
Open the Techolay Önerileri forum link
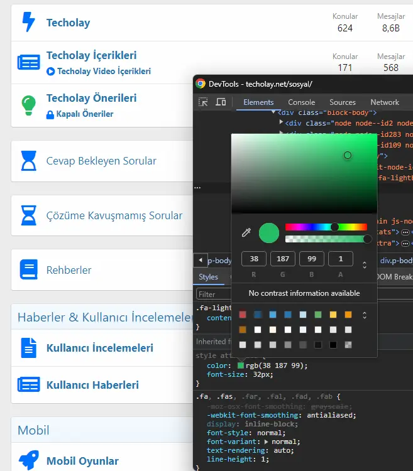[91, 98]
